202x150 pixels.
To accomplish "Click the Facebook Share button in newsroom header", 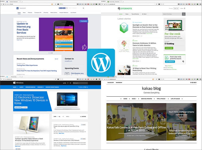I will (64, 8).
